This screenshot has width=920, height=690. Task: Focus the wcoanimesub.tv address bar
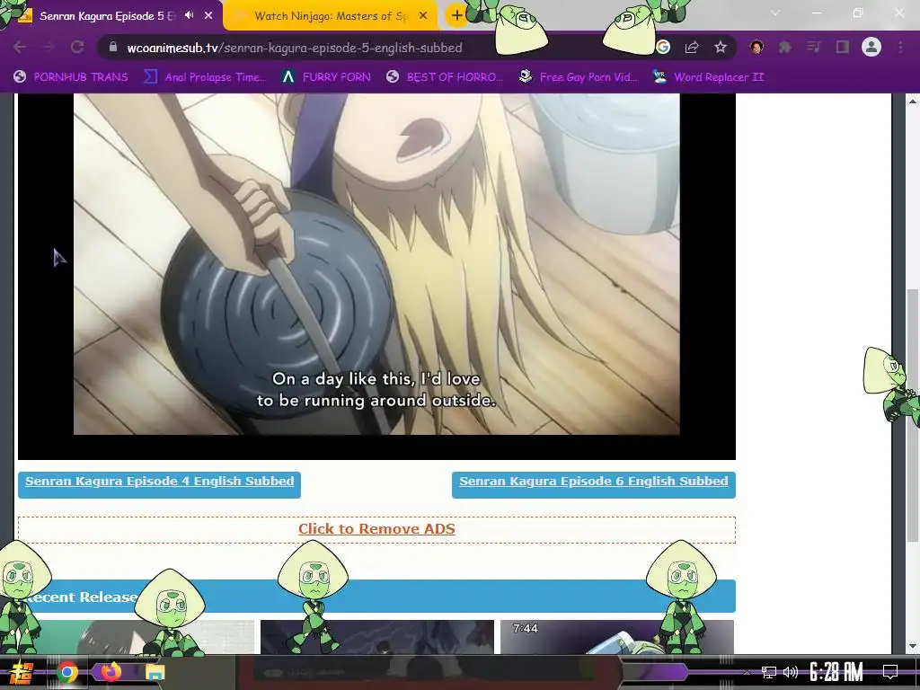click(x=295, y=48)
